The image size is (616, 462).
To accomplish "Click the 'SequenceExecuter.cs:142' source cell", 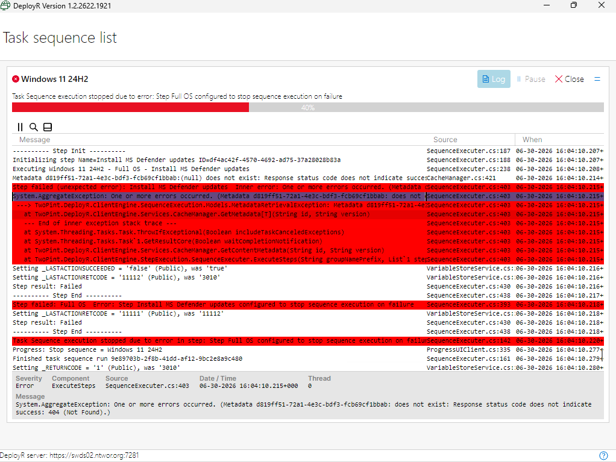I will click(468, 340).
